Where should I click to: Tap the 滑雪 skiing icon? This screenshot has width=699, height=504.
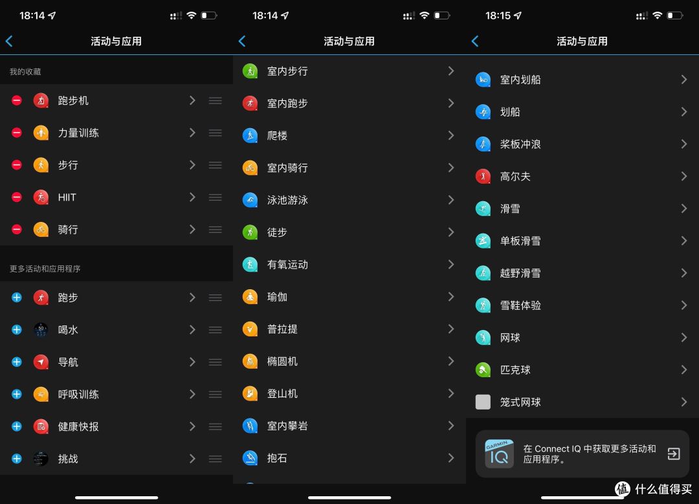pos(483,208)
